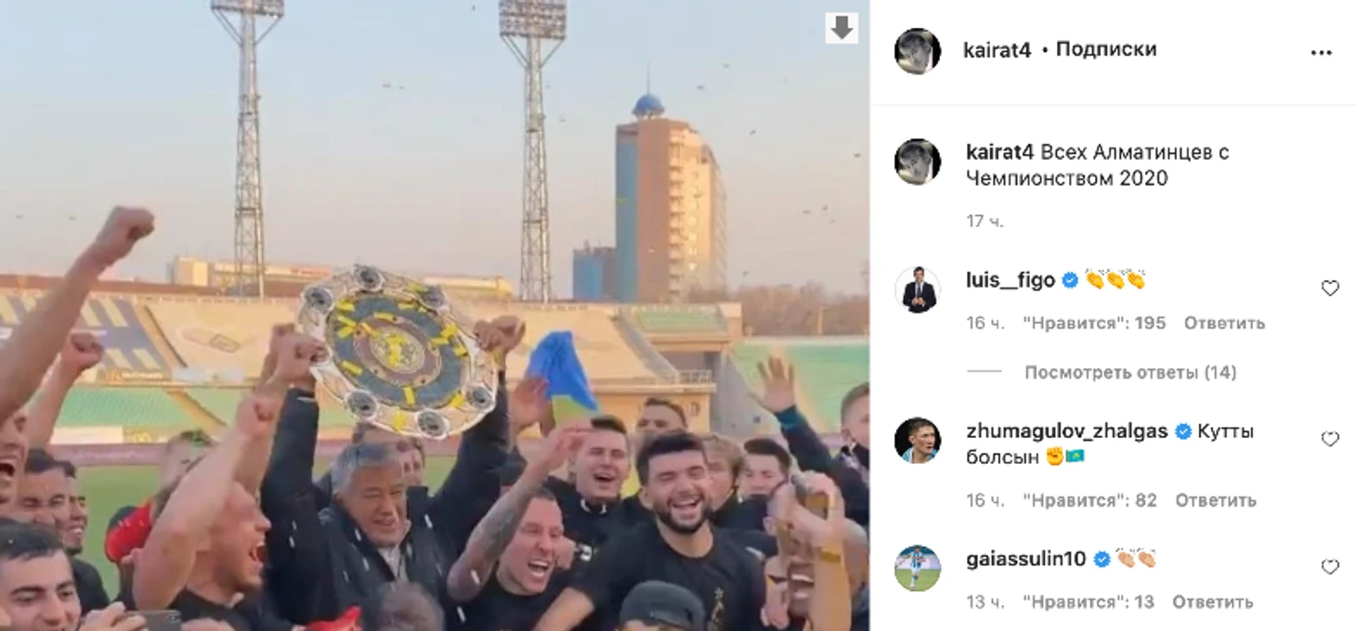Reply to zhumagulov_zhalgas via Ответить
This screenshot has height=631, width=1356.
pyautogui.click(x=1216, y=500)
